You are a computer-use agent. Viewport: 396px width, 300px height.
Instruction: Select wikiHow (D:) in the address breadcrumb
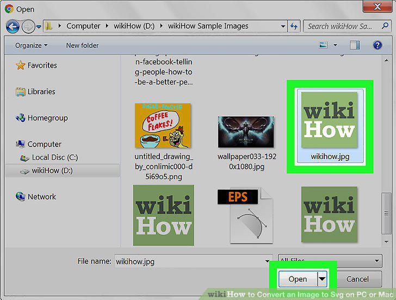(134, 26)
